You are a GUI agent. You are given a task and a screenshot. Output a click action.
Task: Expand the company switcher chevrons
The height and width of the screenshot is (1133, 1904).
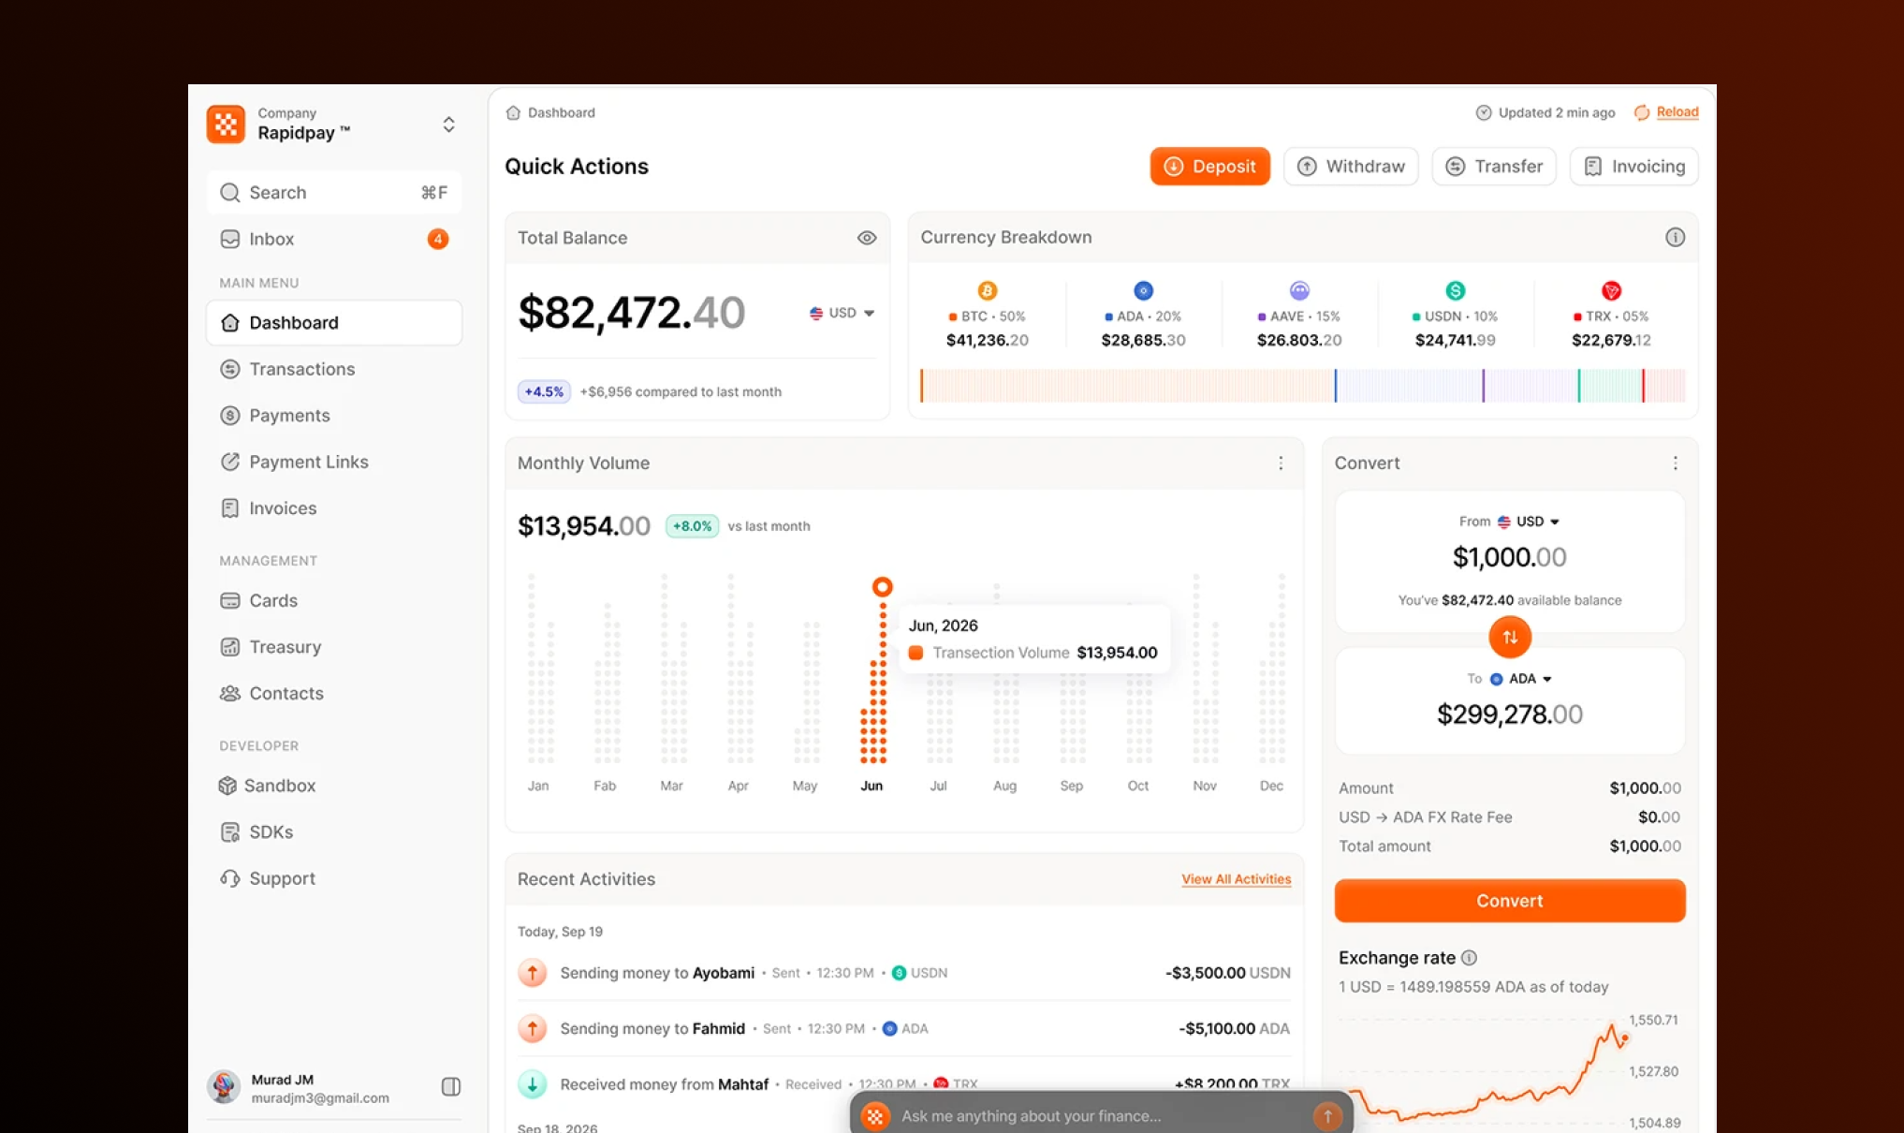click(448, 125)
